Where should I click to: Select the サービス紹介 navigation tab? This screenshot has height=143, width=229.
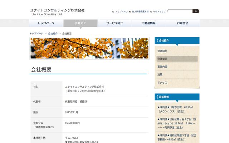pyautogui.click(x=114, y=23)
